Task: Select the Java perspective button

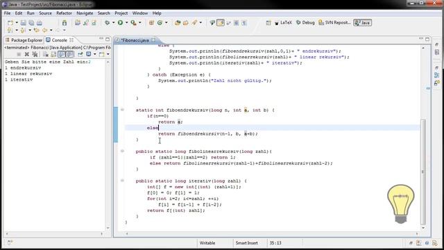Action: 363,23
